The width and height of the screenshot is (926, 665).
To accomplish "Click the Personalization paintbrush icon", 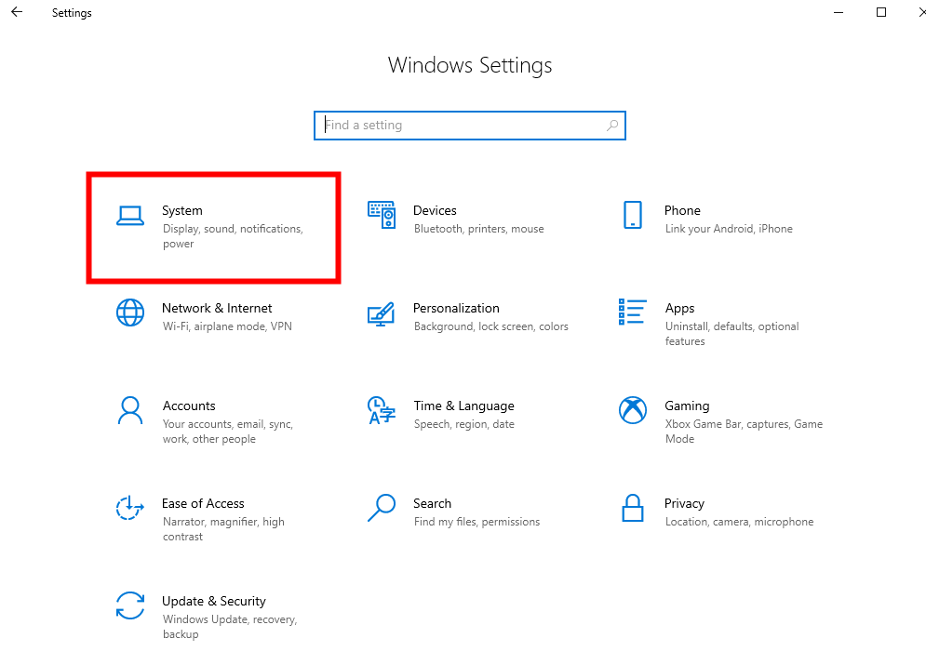I will tap(381, 314).
